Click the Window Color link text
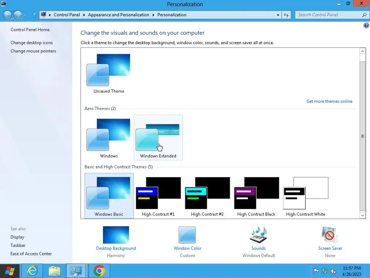Viewport: 370px width, 278px height. click(x=188, y=248)
